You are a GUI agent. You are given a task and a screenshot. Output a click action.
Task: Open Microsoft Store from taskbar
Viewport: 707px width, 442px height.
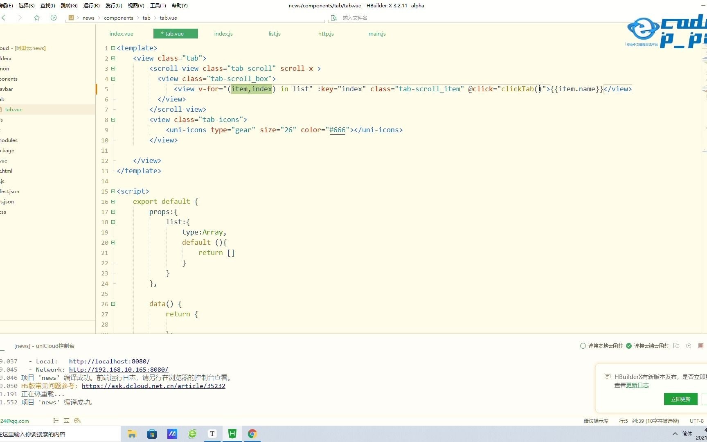[152, 434]
